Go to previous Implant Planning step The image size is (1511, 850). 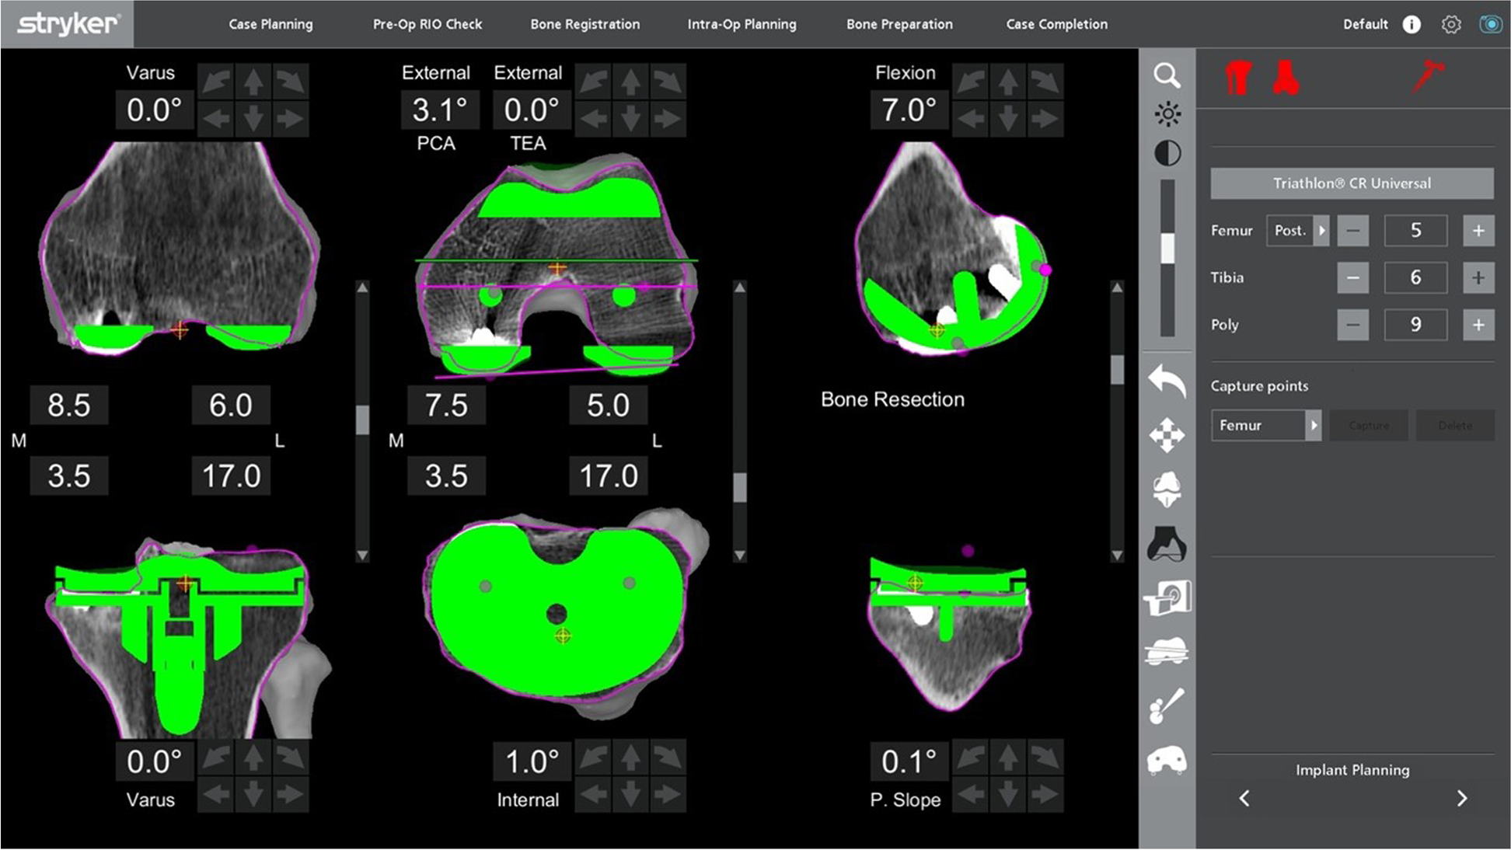coord(1244,799)
